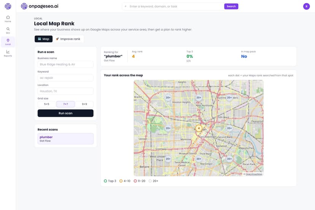Viewport: 315px width, 210px height.
Task: Click the "plumber" ranking keyword heading
Action: (x=113, y=56)
